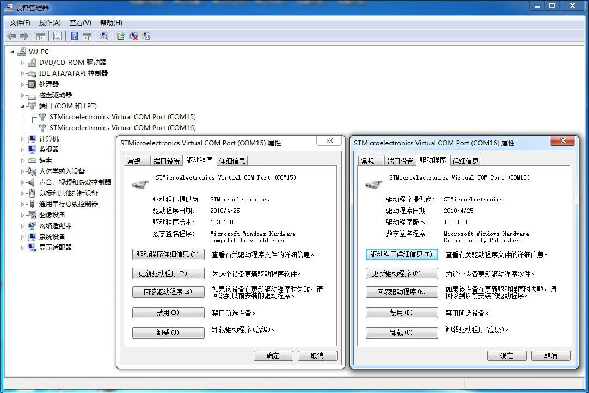Click the 端口 (COM 和 LPT) port icon
Screen dimensions: 589x393
[32, 106]
